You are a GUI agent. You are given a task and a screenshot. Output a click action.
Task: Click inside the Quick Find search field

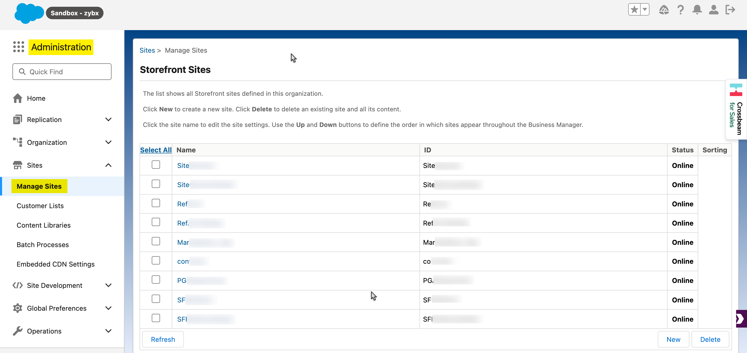point(62,71)
